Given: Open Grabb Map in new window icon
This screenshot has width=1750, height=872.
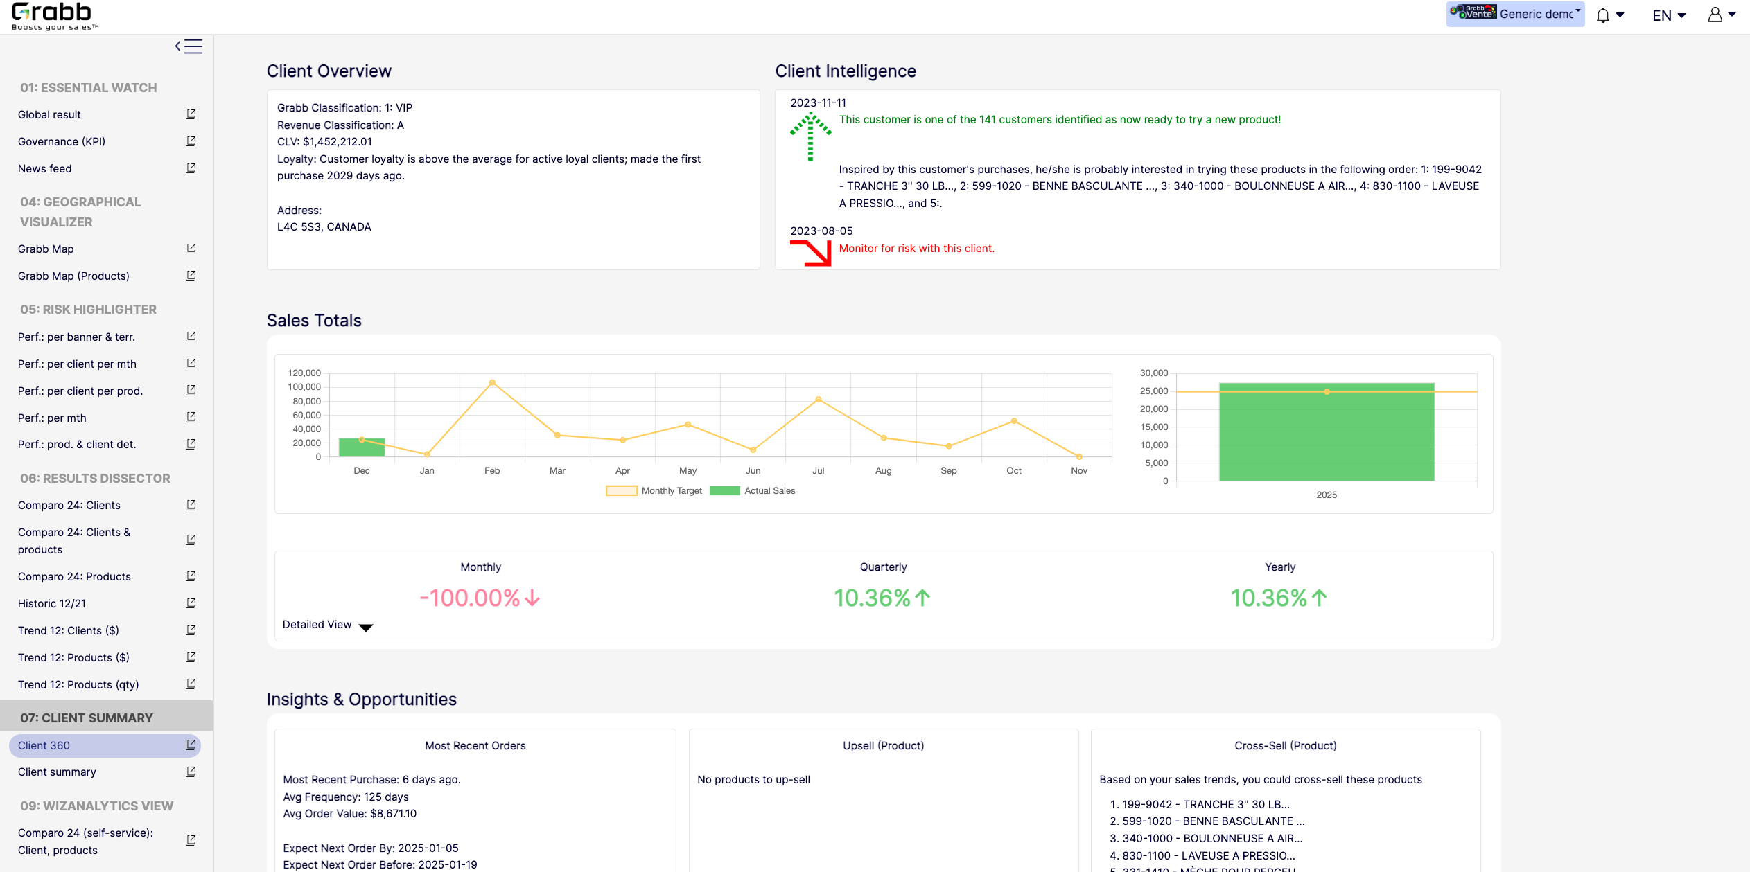Looking at the screenshot, I should 191,249.
